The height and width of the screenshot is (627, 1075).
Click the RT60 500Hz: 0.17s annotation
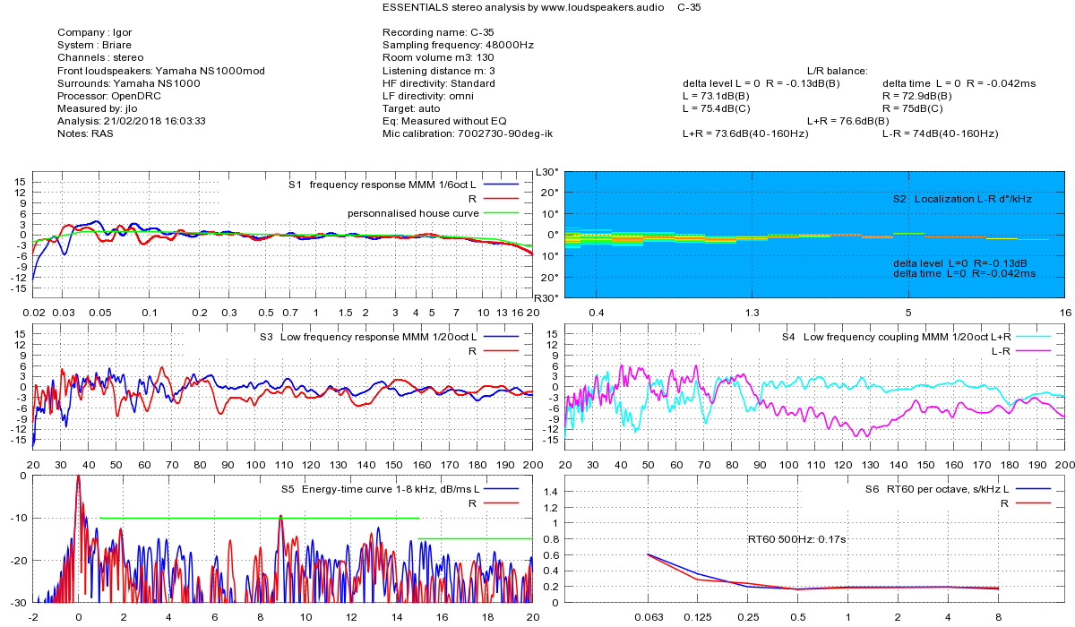[796, 539]
